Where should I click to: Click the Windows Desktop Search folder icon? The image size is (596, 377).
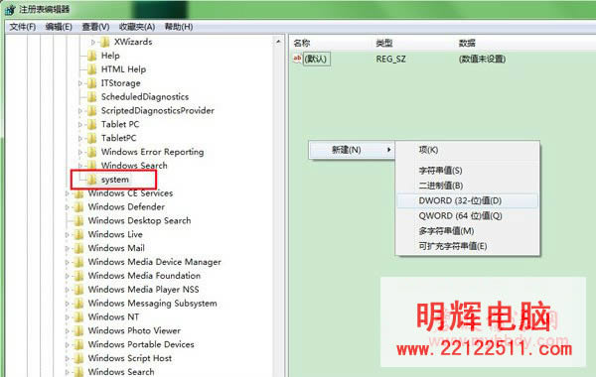(78, 220)
